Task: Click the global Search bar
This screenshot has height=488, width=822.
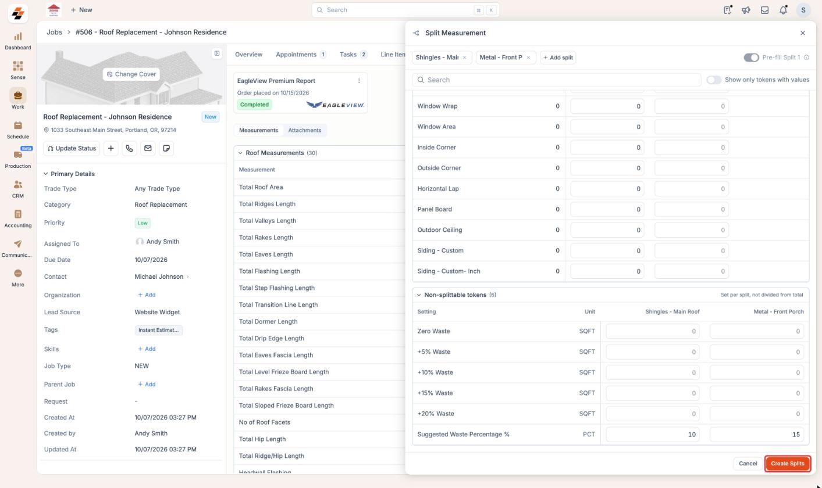Action: 405,10
